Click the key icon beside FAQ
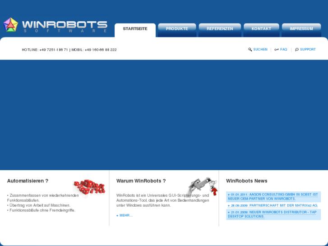Viewport: 328px width, 246px height. (x=277, y=50)
